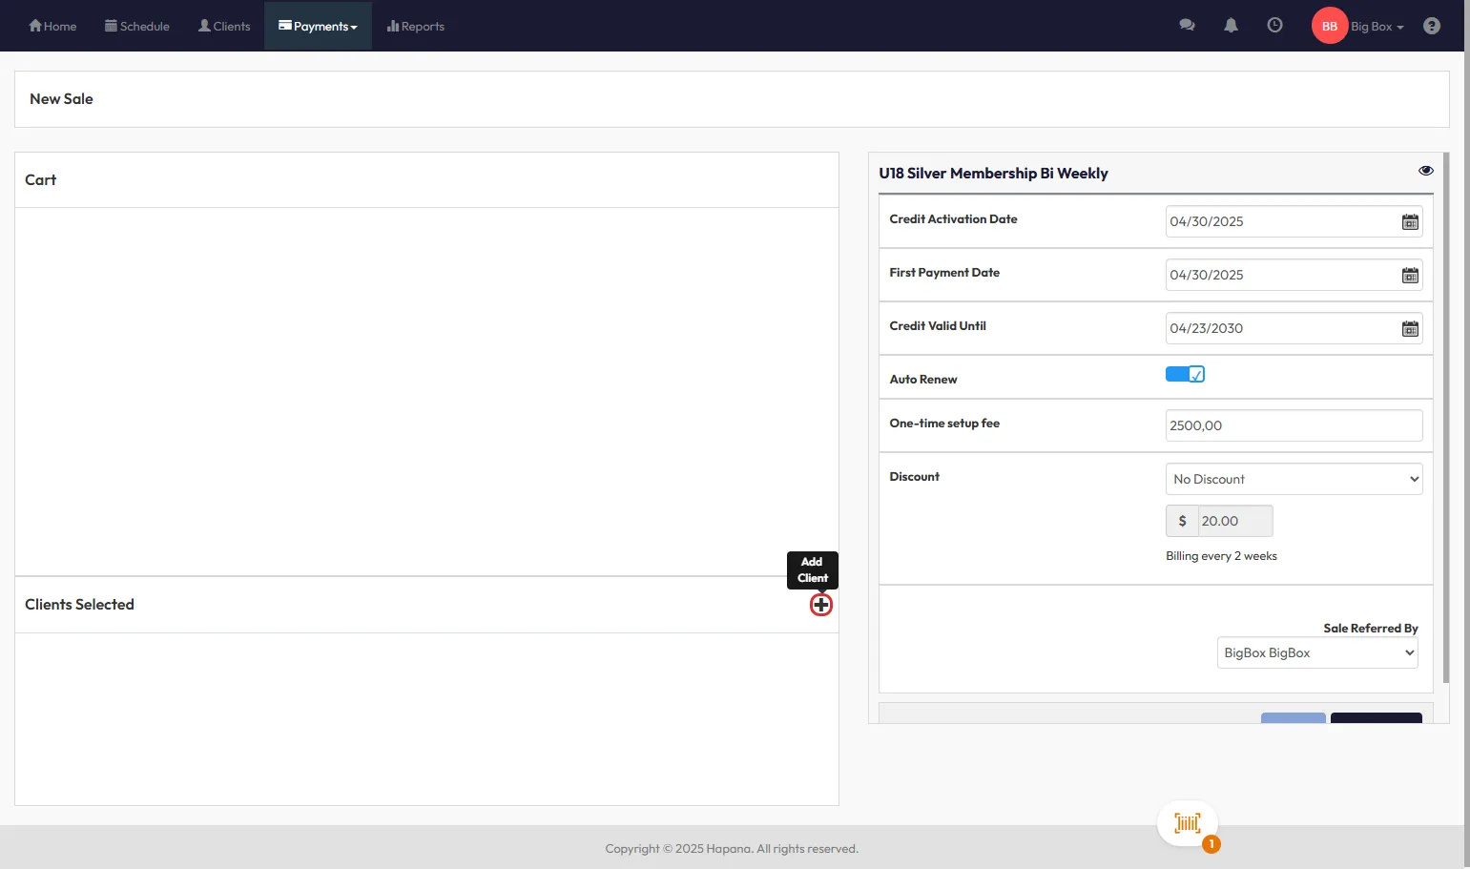
Task: Open calendar for Credit Valid Until
Action: coord(1410,329)
